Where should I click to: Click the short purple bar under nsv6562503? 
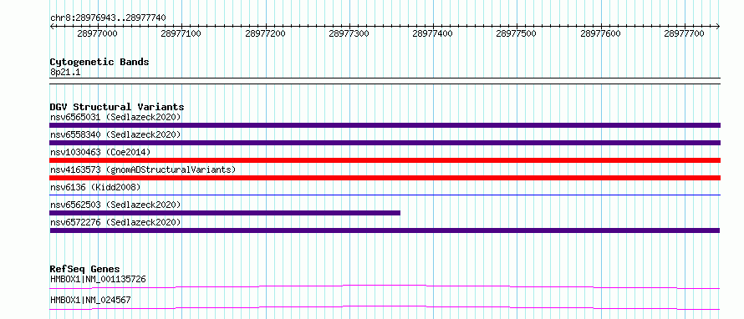pyautogui.click(x=225, y=213)
